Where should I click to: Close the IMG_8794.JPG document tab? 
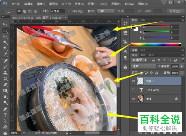coord(65,18)
